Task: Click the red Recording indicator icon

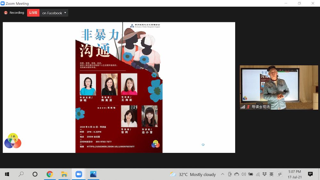Action: [6, 13]
